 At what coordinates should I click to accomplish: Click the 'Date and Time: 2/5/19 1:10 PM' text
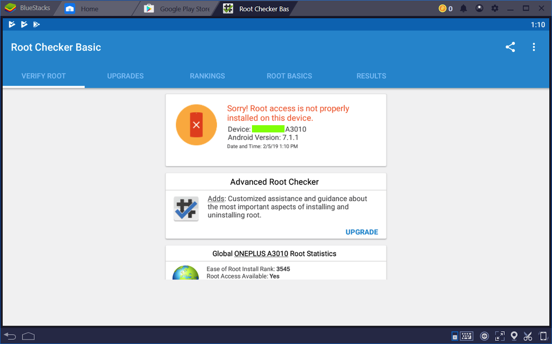tap(262, 146)
